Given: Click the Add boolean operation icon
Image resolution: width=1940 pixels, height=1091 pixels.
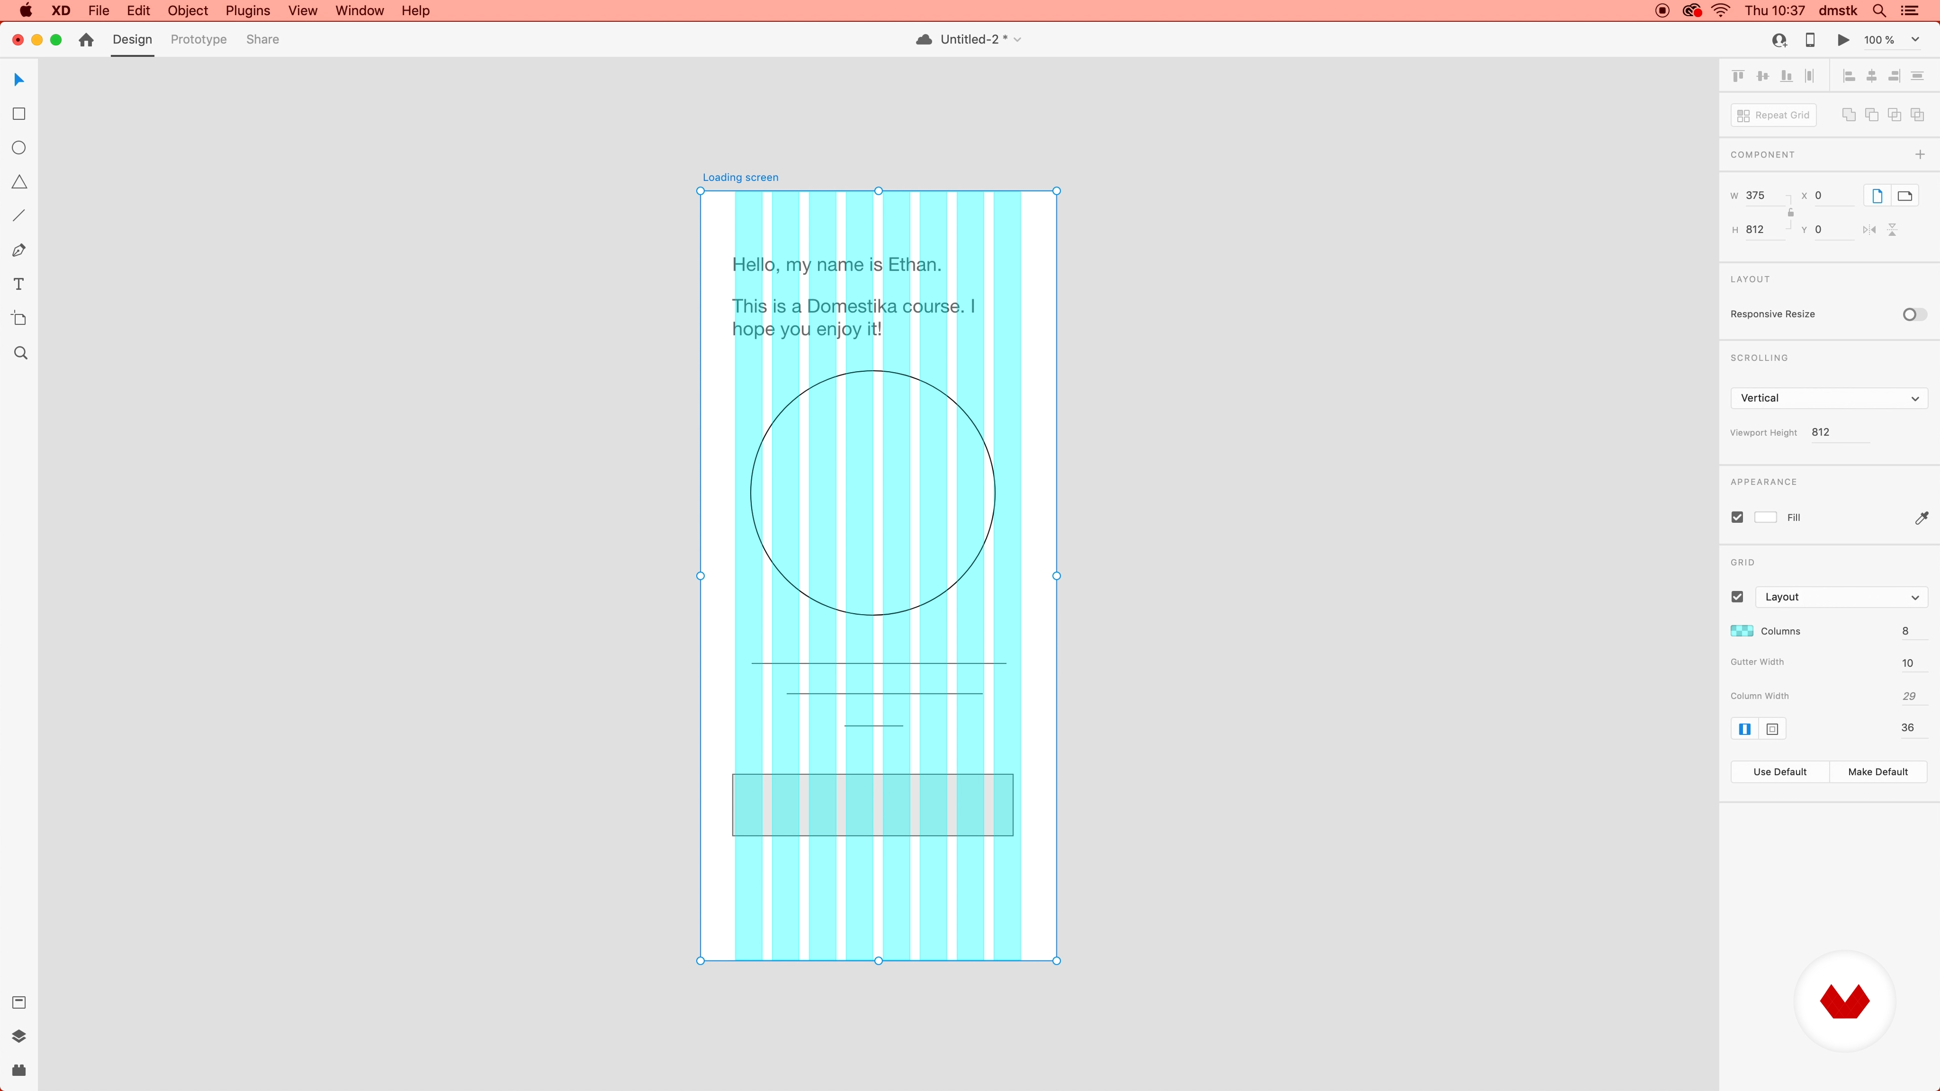Looking at the screenshot, I should tap(1849, 115).
